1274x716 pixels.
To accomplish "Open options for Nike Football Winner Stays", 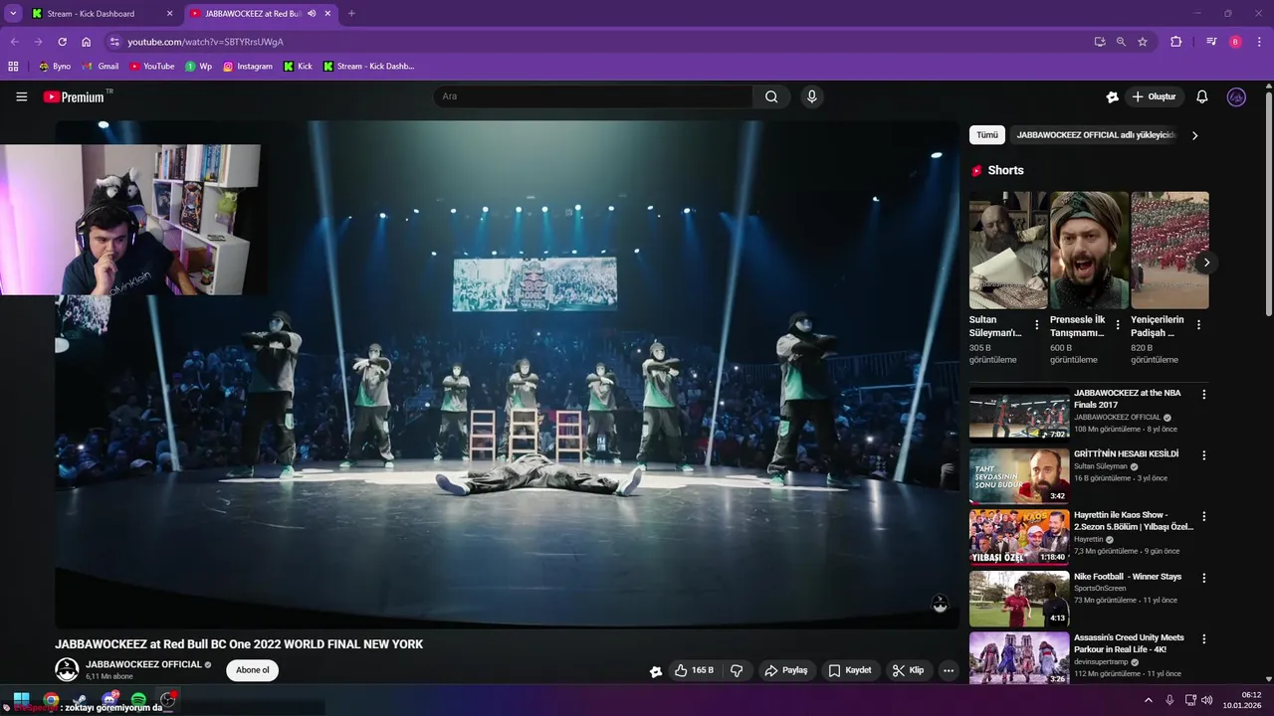I will point(1203,578).
